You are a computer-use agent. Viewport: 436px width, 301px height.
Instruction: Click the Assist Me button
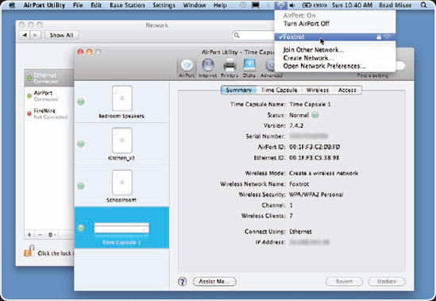coord(214,281)
